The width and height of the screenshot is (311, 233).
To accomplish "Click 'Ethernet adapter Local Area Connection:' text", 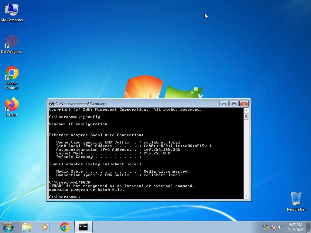I will (x=96, y=135).
